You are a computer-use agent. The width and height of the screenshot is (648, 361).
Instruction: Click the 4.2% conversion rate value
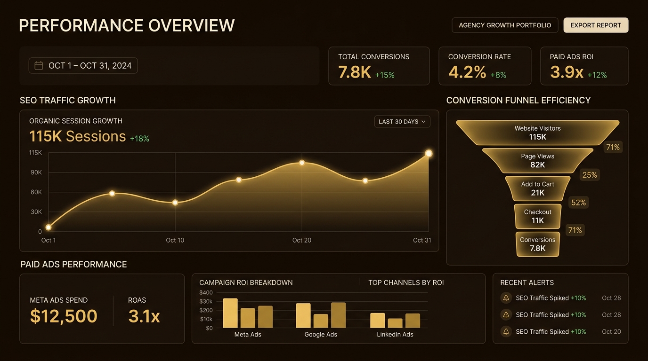[x=467, y=72]
